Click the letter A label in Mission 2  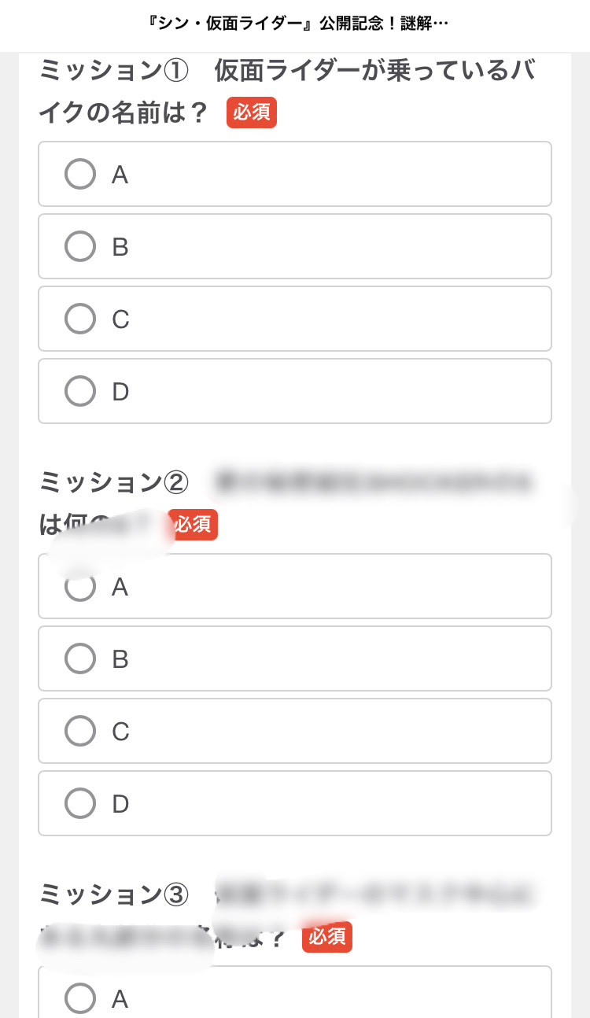120,587
